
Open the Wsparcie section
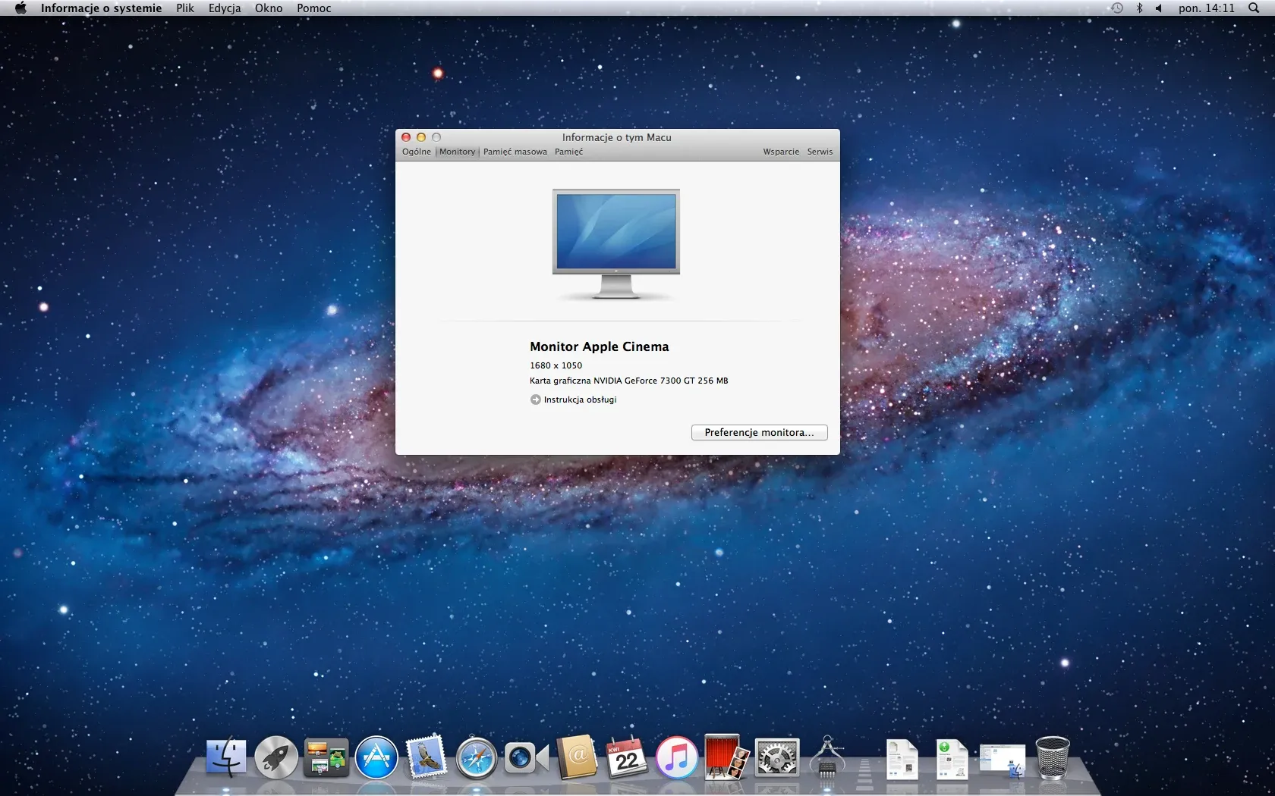tap(781, 152)
